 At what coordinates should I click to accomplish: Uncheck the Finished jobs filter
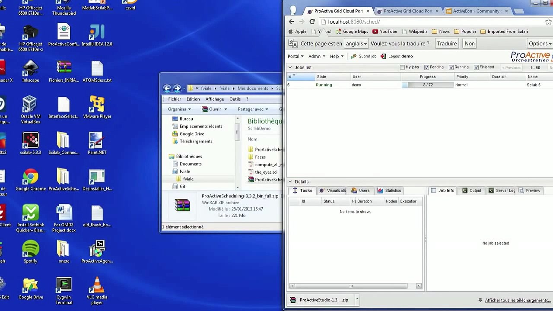(476, 67)
